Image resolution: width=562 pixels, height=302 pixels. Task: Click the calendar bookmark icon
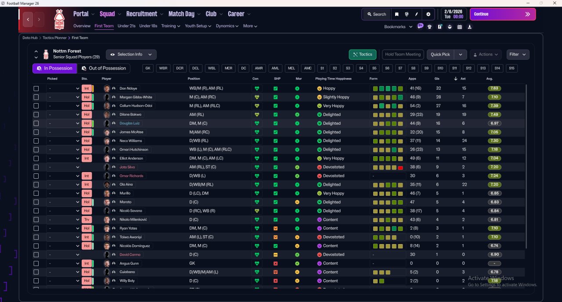(x=460, y=27)
